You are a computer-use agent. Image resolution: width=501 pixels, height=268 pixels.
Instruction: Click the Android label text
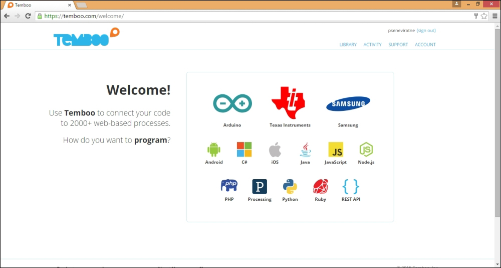click(x=214, y=162)
